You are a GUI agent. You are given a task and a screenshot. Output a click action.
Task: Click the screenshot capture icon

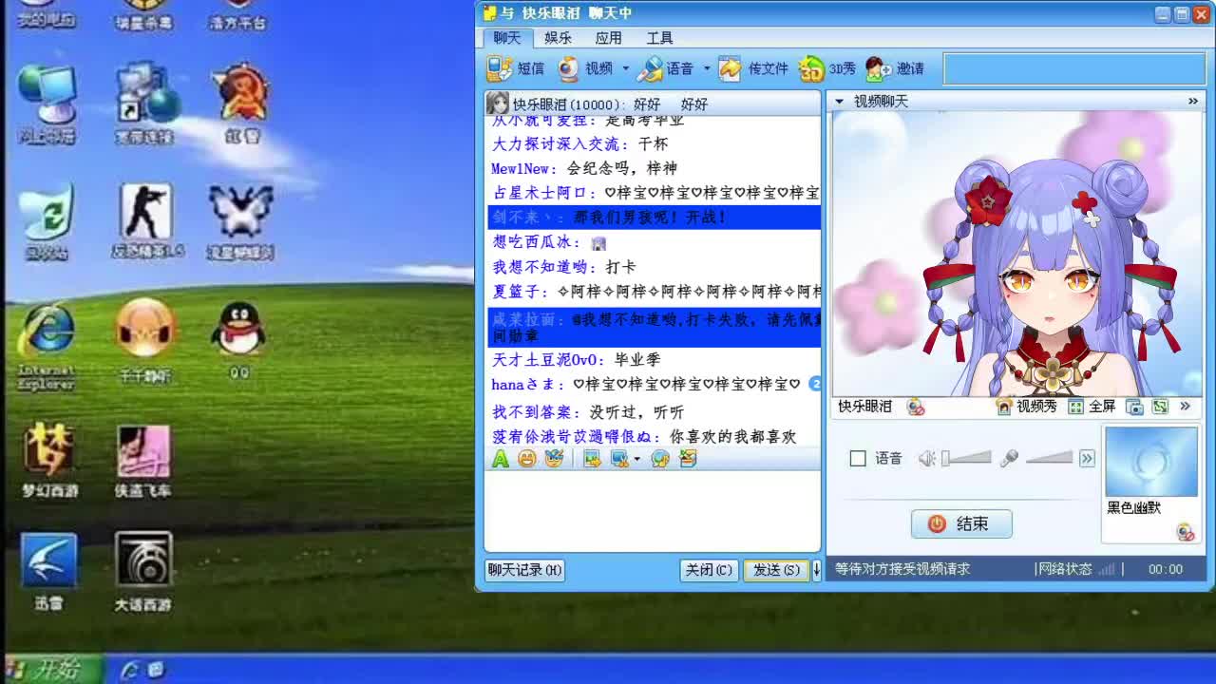619,459
